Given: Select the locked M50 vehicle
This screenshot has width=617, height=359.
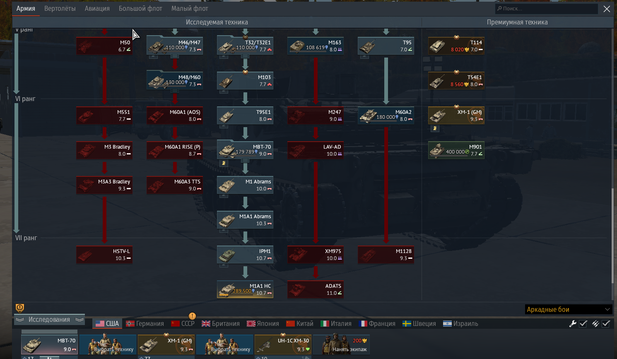Looking at the screenshot, I should (x=104, y=46).
